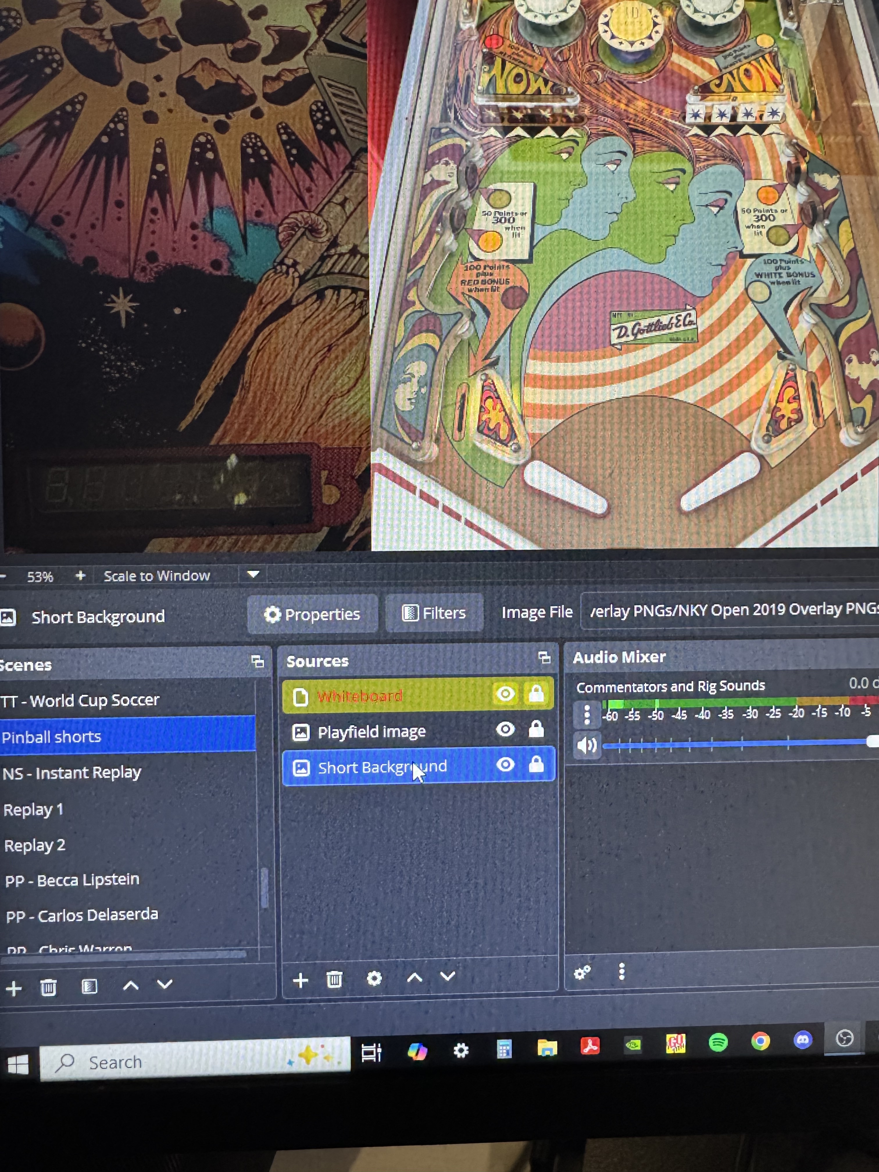Viewport: 879px width, 1172px height.
Task: Move source up with arrow icon
Action: (414, 977)
